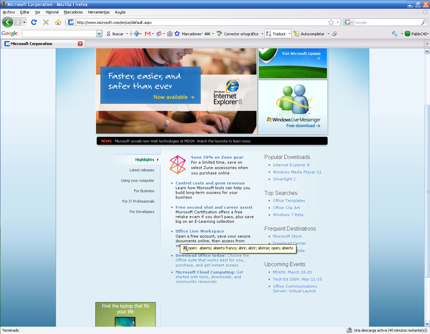The height and width of the screenshot is (334, 430).
Task: Expand the Google Toolbar search box dropdown
Action: click(99, 34)
